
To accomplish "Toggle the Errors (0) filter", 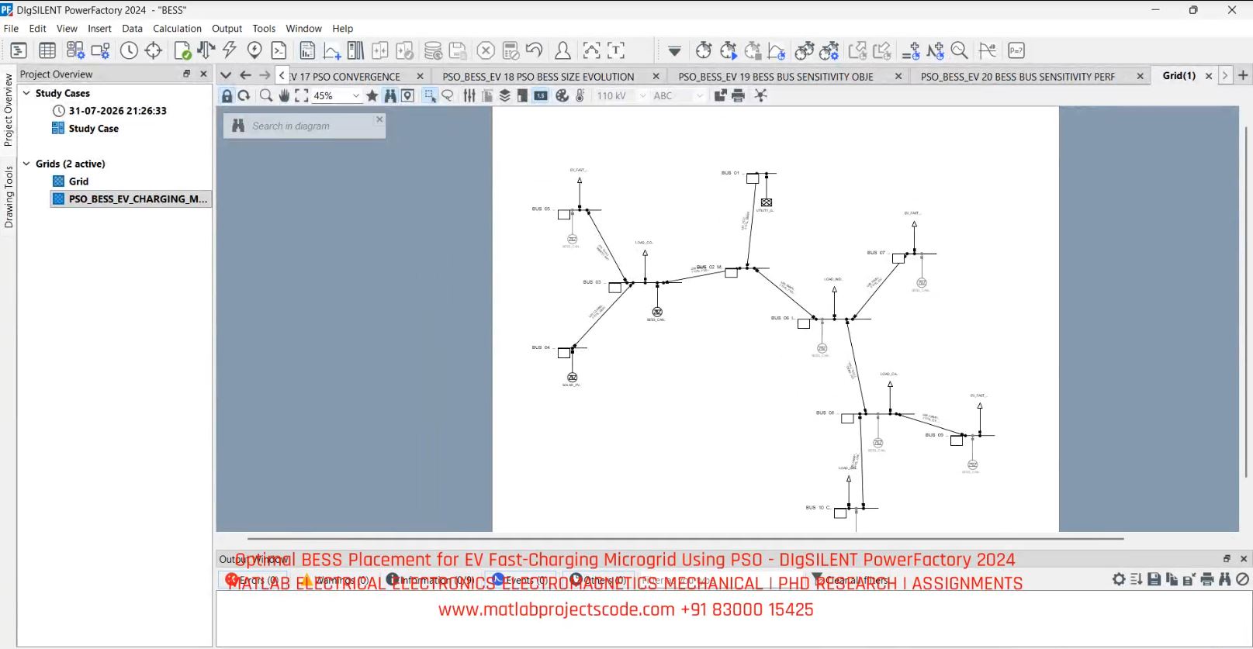I will tap(252, 580).
